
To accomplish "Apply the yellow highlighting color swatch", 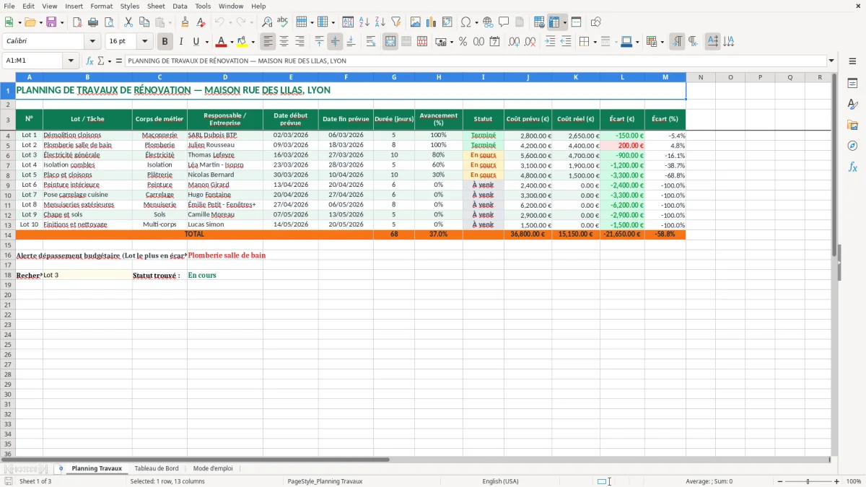I will 243,42.
